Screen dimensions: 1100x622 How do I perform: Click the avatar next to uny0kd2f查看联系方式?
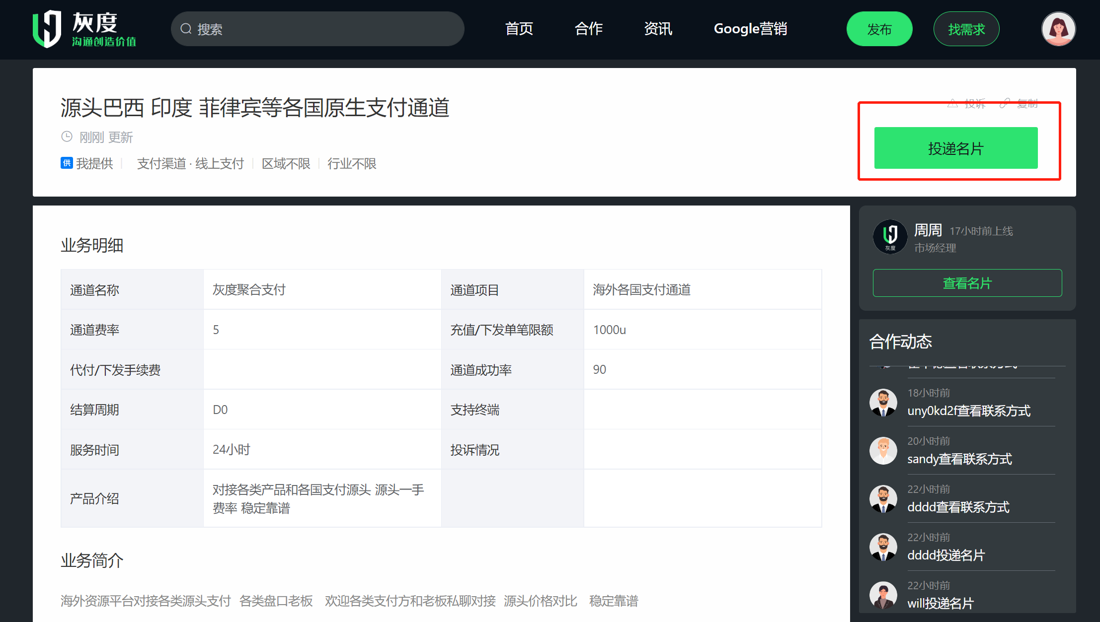883,402
